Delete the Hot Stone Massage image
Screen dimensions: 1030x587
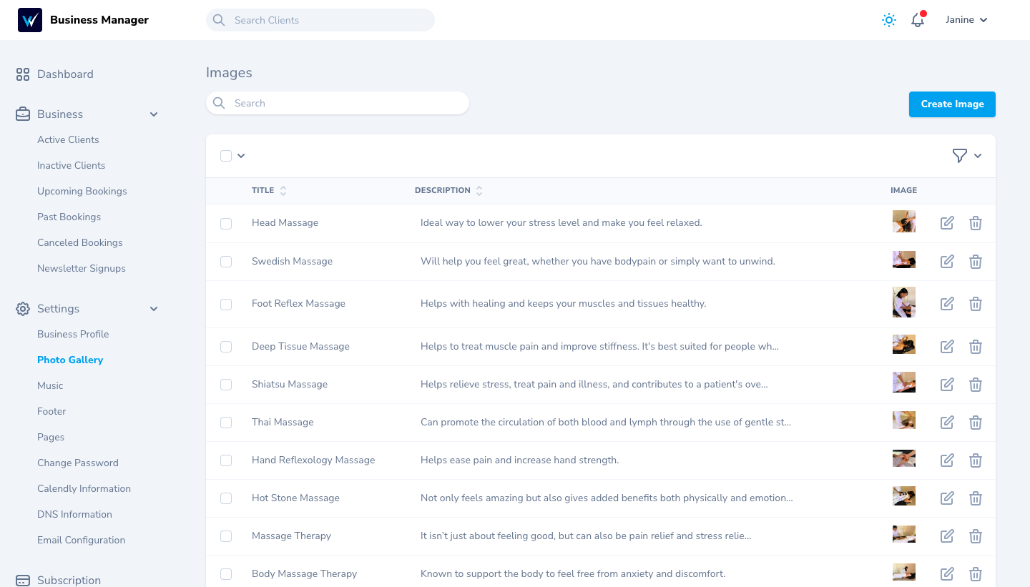tap(975, 498)
